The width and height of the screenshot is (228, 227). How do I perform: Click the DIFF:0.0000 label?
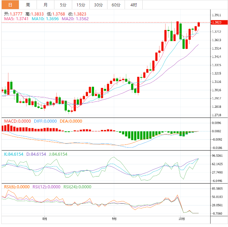coord(45,121)
